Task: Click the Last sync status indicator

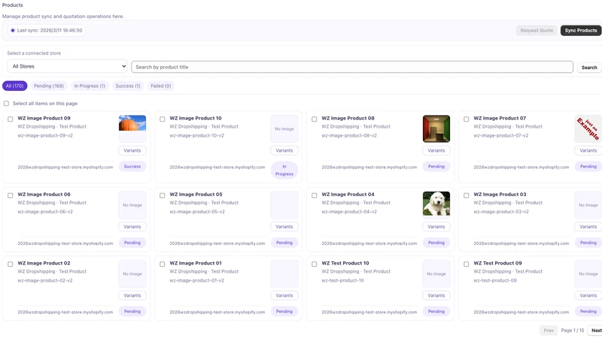Action: 47,30
